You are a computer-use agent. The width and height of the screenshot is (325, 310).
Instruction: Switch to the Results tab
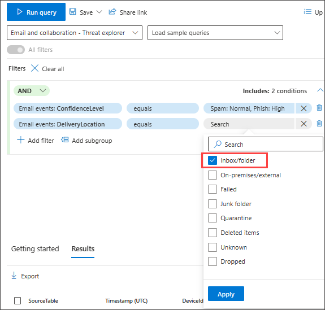coord(83,248)
